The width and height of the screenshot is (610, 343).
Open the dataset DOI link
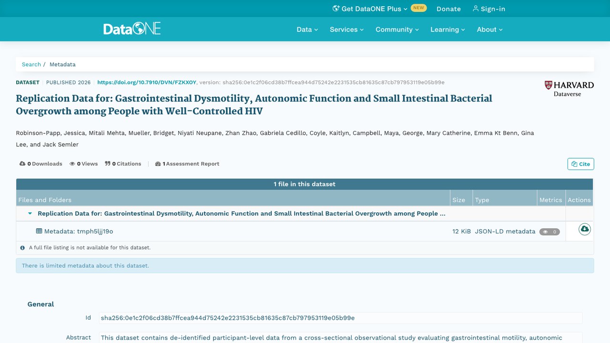click(147, 82)
